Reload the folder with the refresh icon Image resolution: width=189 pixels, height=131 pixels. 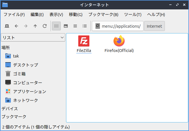tap(45, 26)
